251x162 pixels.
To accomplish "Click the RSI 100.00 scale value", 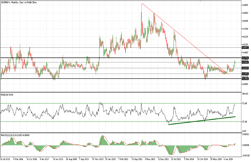I will (245, 94).
